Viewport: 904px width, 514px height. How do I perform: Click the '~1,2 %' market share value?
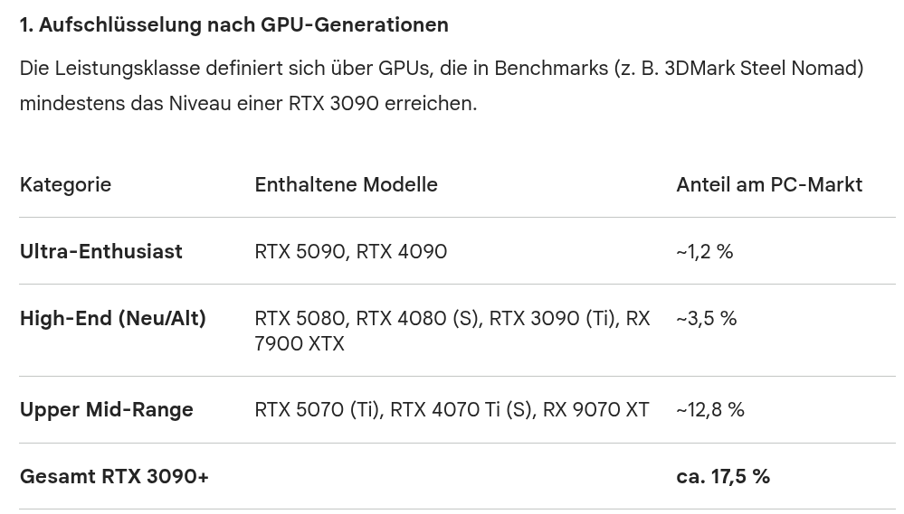[705, 251]
